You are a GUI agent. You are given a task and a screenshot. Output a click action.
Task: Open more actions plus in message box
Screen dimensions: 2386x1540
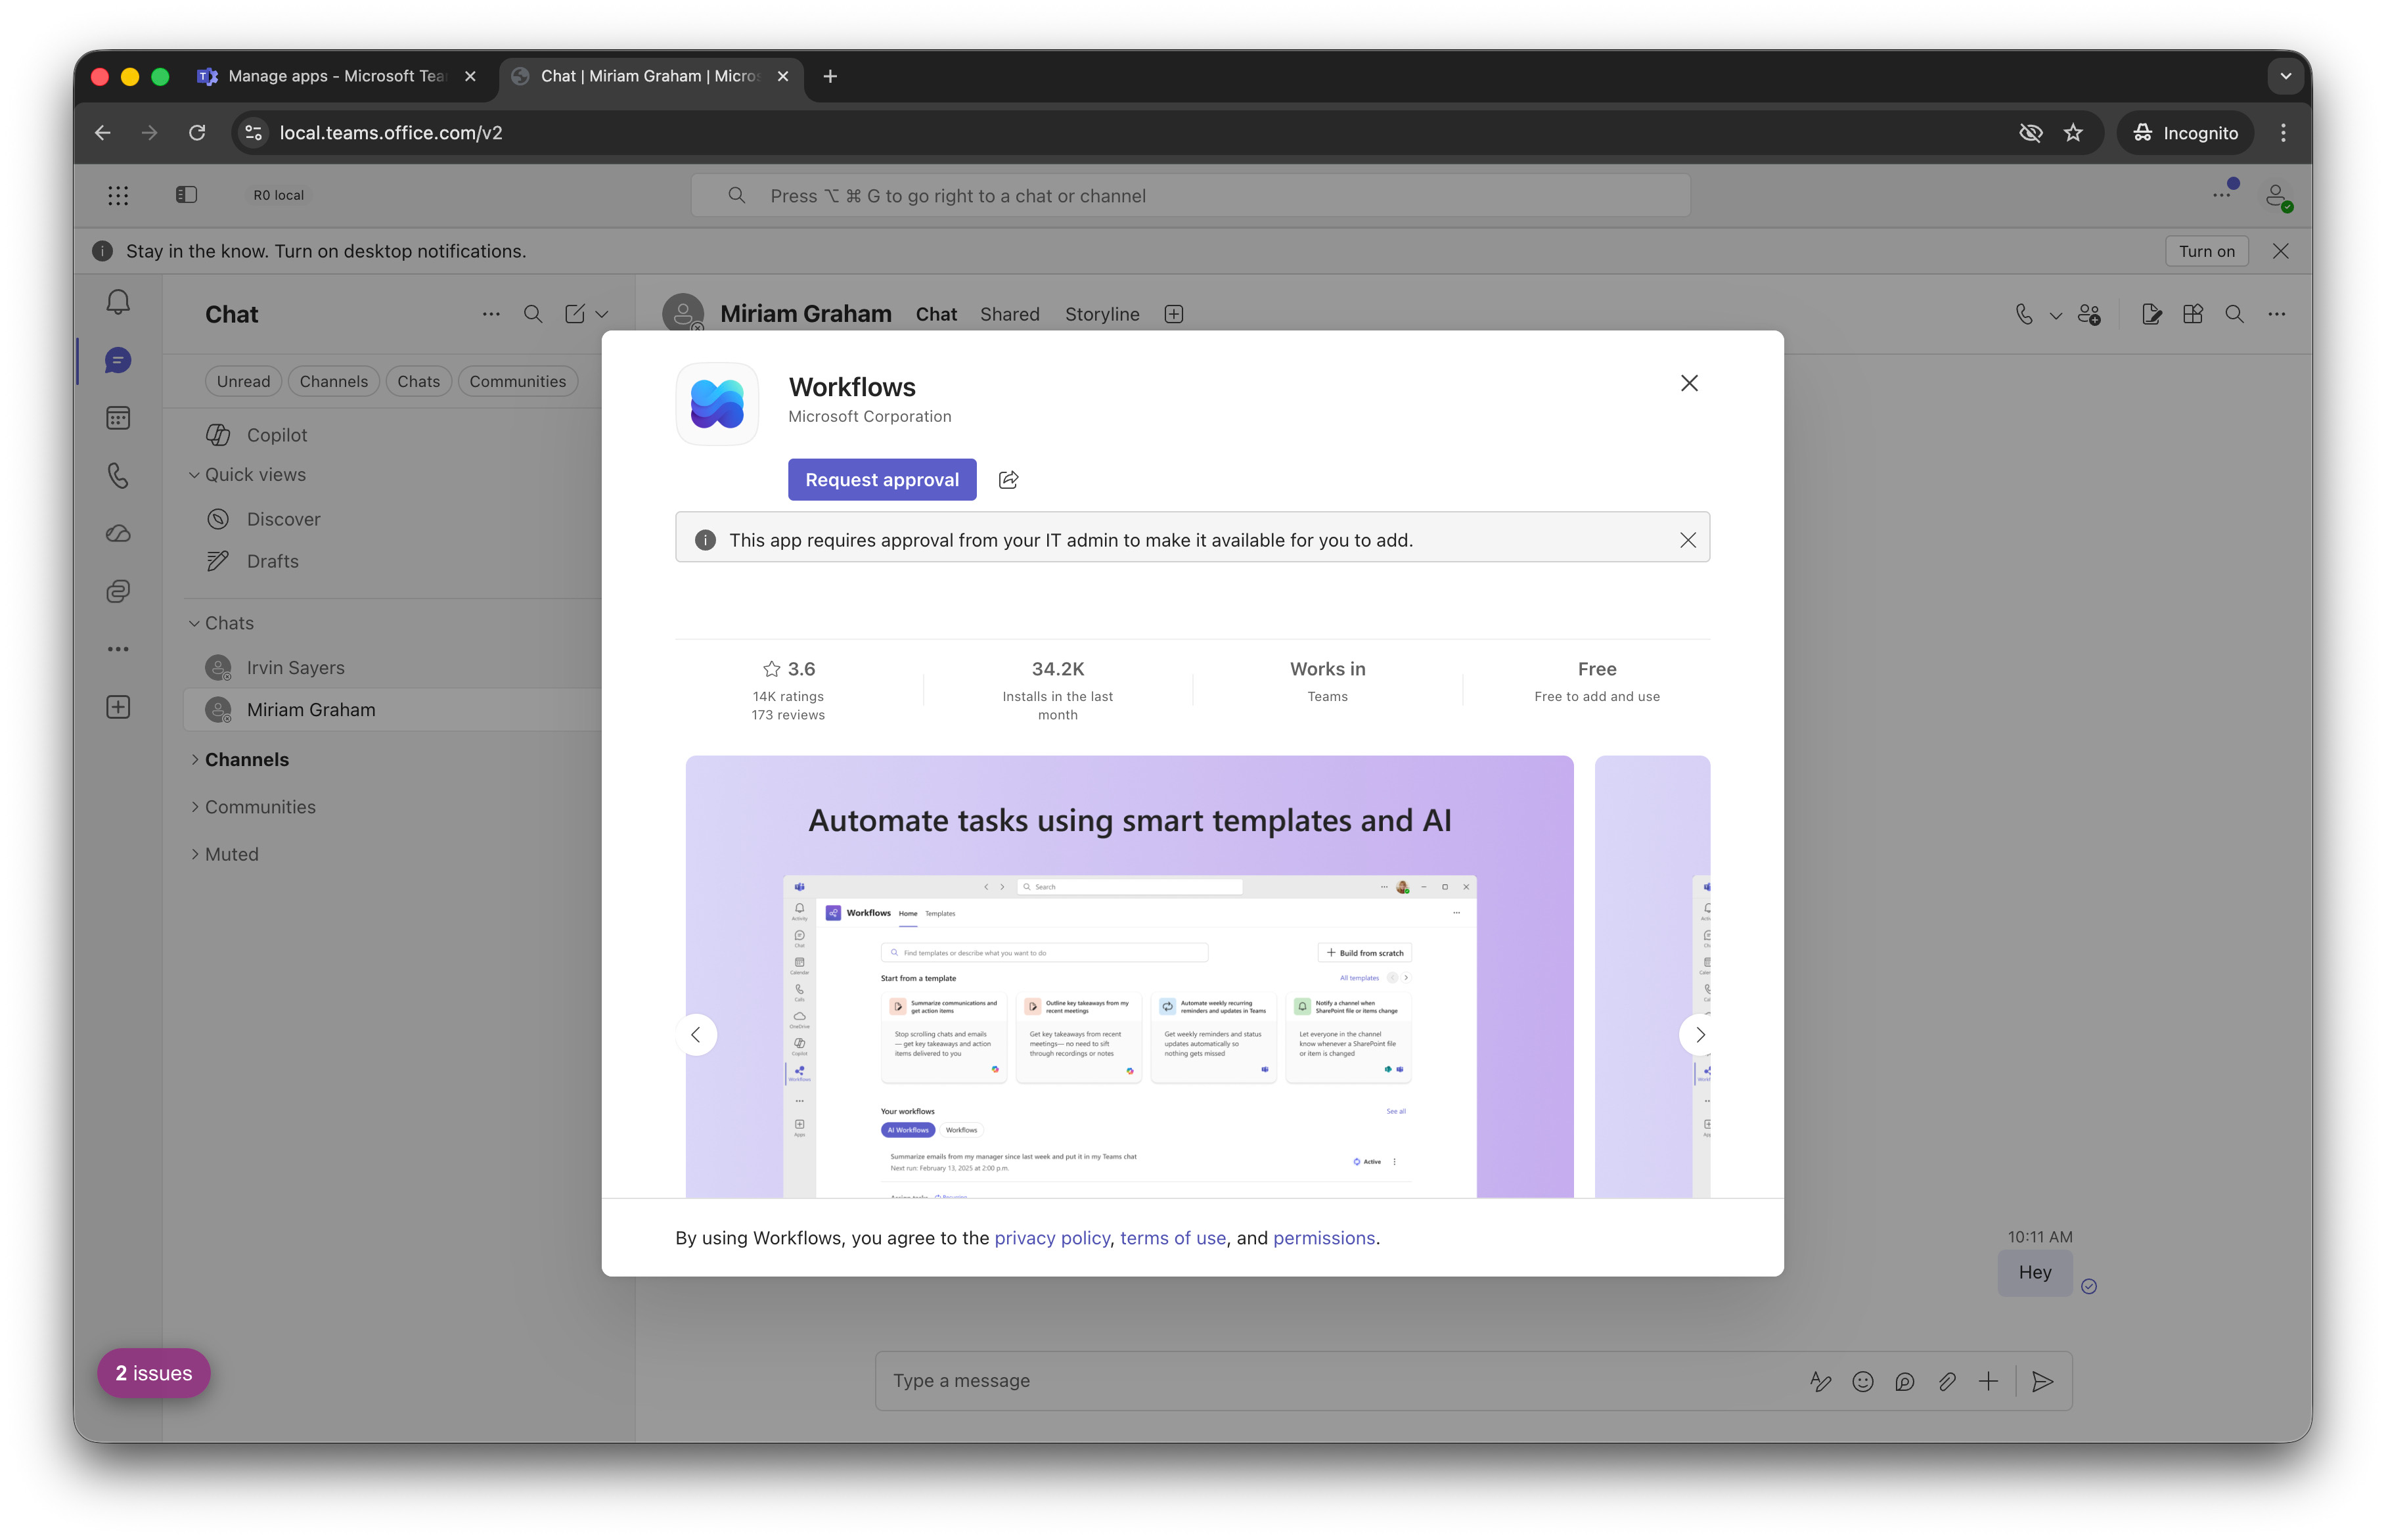(1989, 1381)
